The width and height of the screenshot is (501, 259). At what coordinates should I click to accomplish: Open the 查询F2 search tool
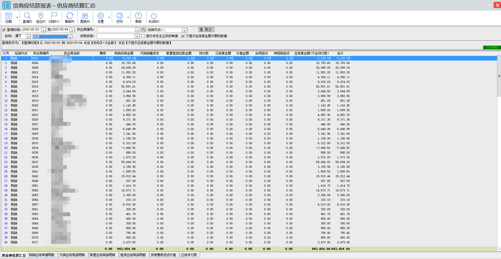pos(27,16)
